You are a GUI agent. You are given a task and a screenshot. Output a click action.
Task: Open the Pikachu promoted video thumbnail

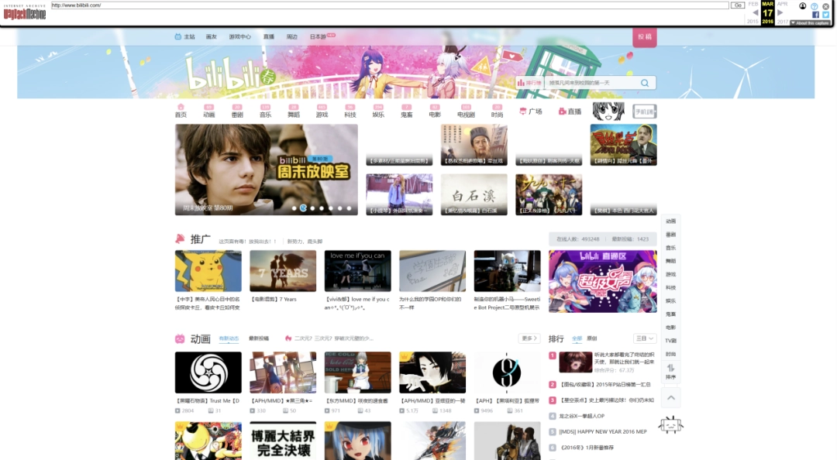[x=208, y=271]
